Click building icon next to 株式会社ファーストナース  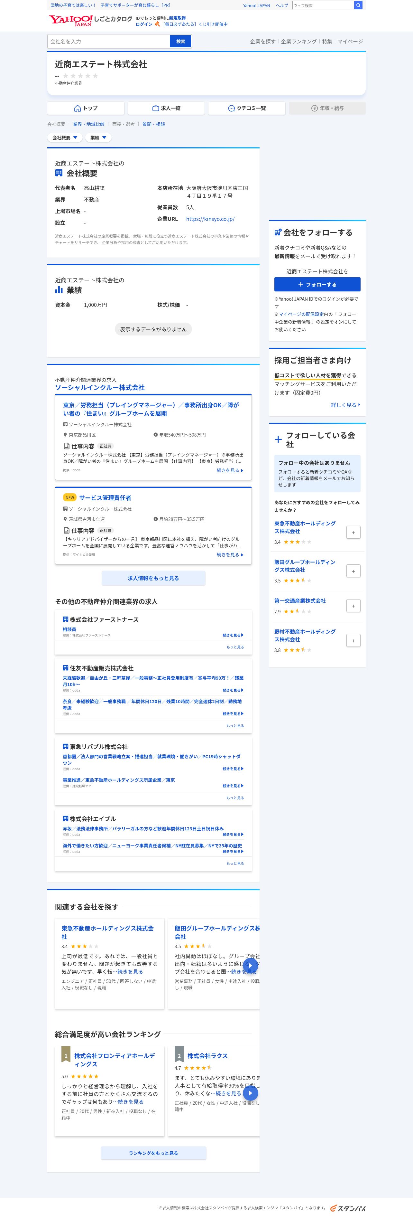[x=66, y=619]
